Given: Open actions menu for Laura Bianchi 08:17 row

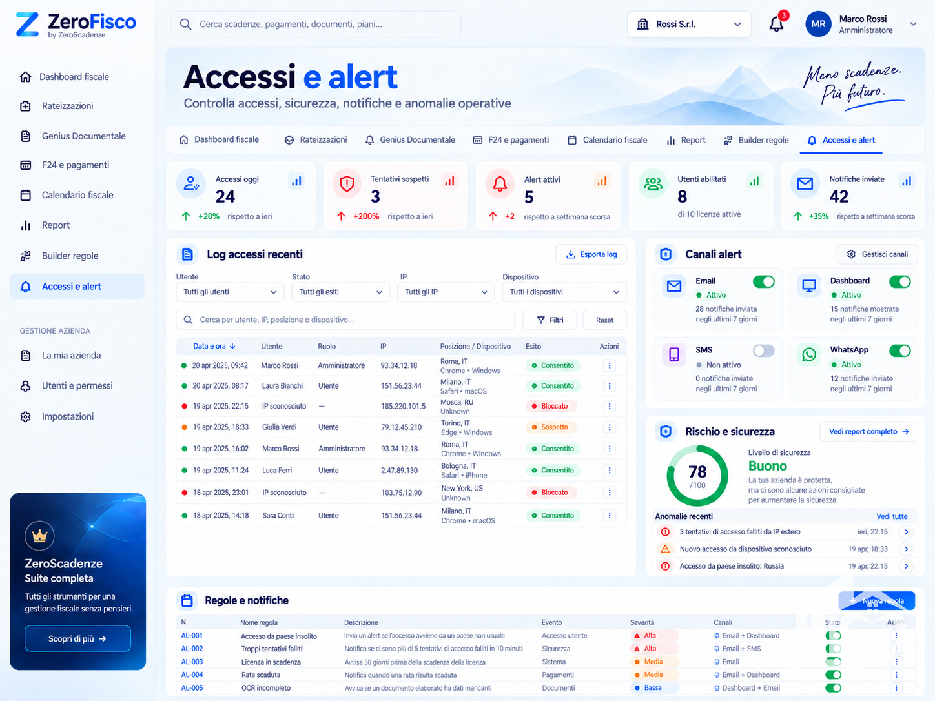Looking at the screenshot, I should (x=609, y=386).
